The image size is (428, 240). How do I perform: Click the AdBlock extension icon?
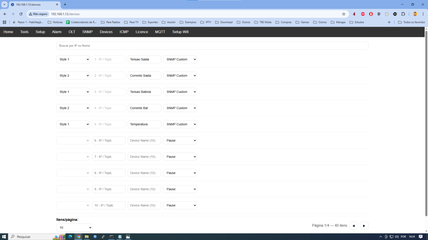(362, 14)
